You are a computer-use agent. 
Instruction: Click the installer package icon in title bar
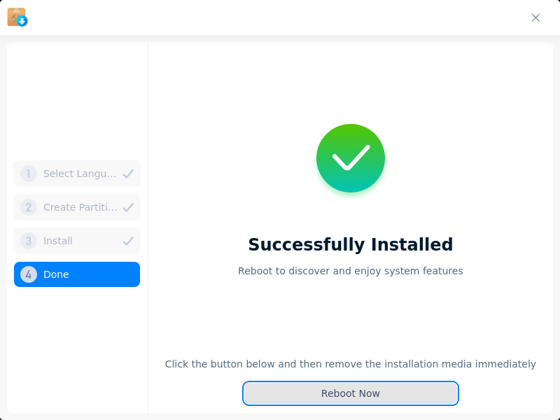[x=17, y=17]
